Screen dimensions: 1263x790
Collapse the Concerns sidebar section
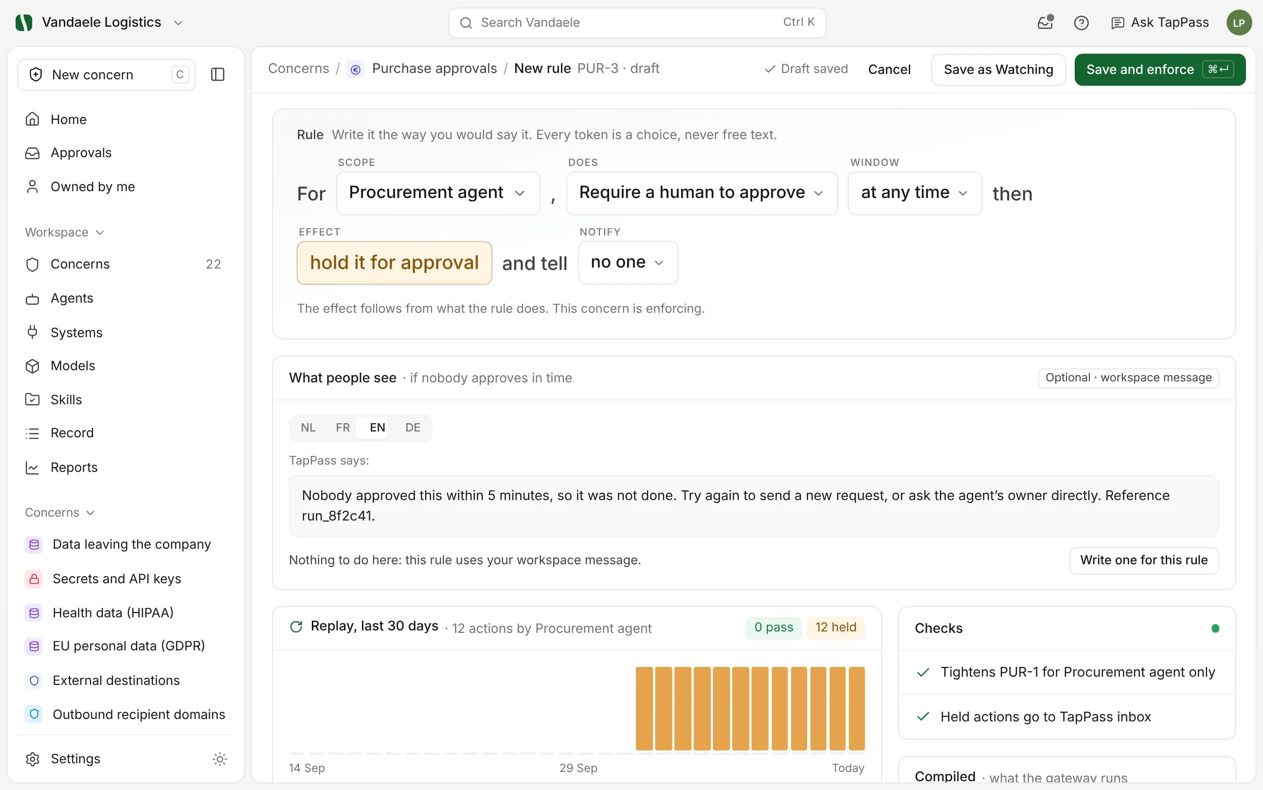tap(59, 513)
